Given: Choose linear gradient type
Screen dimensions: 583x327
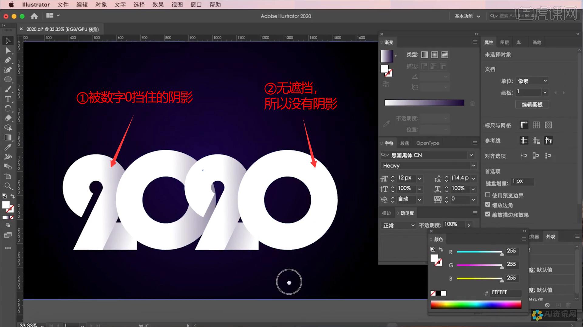Looking at the screenshot, I should [424, 55].
